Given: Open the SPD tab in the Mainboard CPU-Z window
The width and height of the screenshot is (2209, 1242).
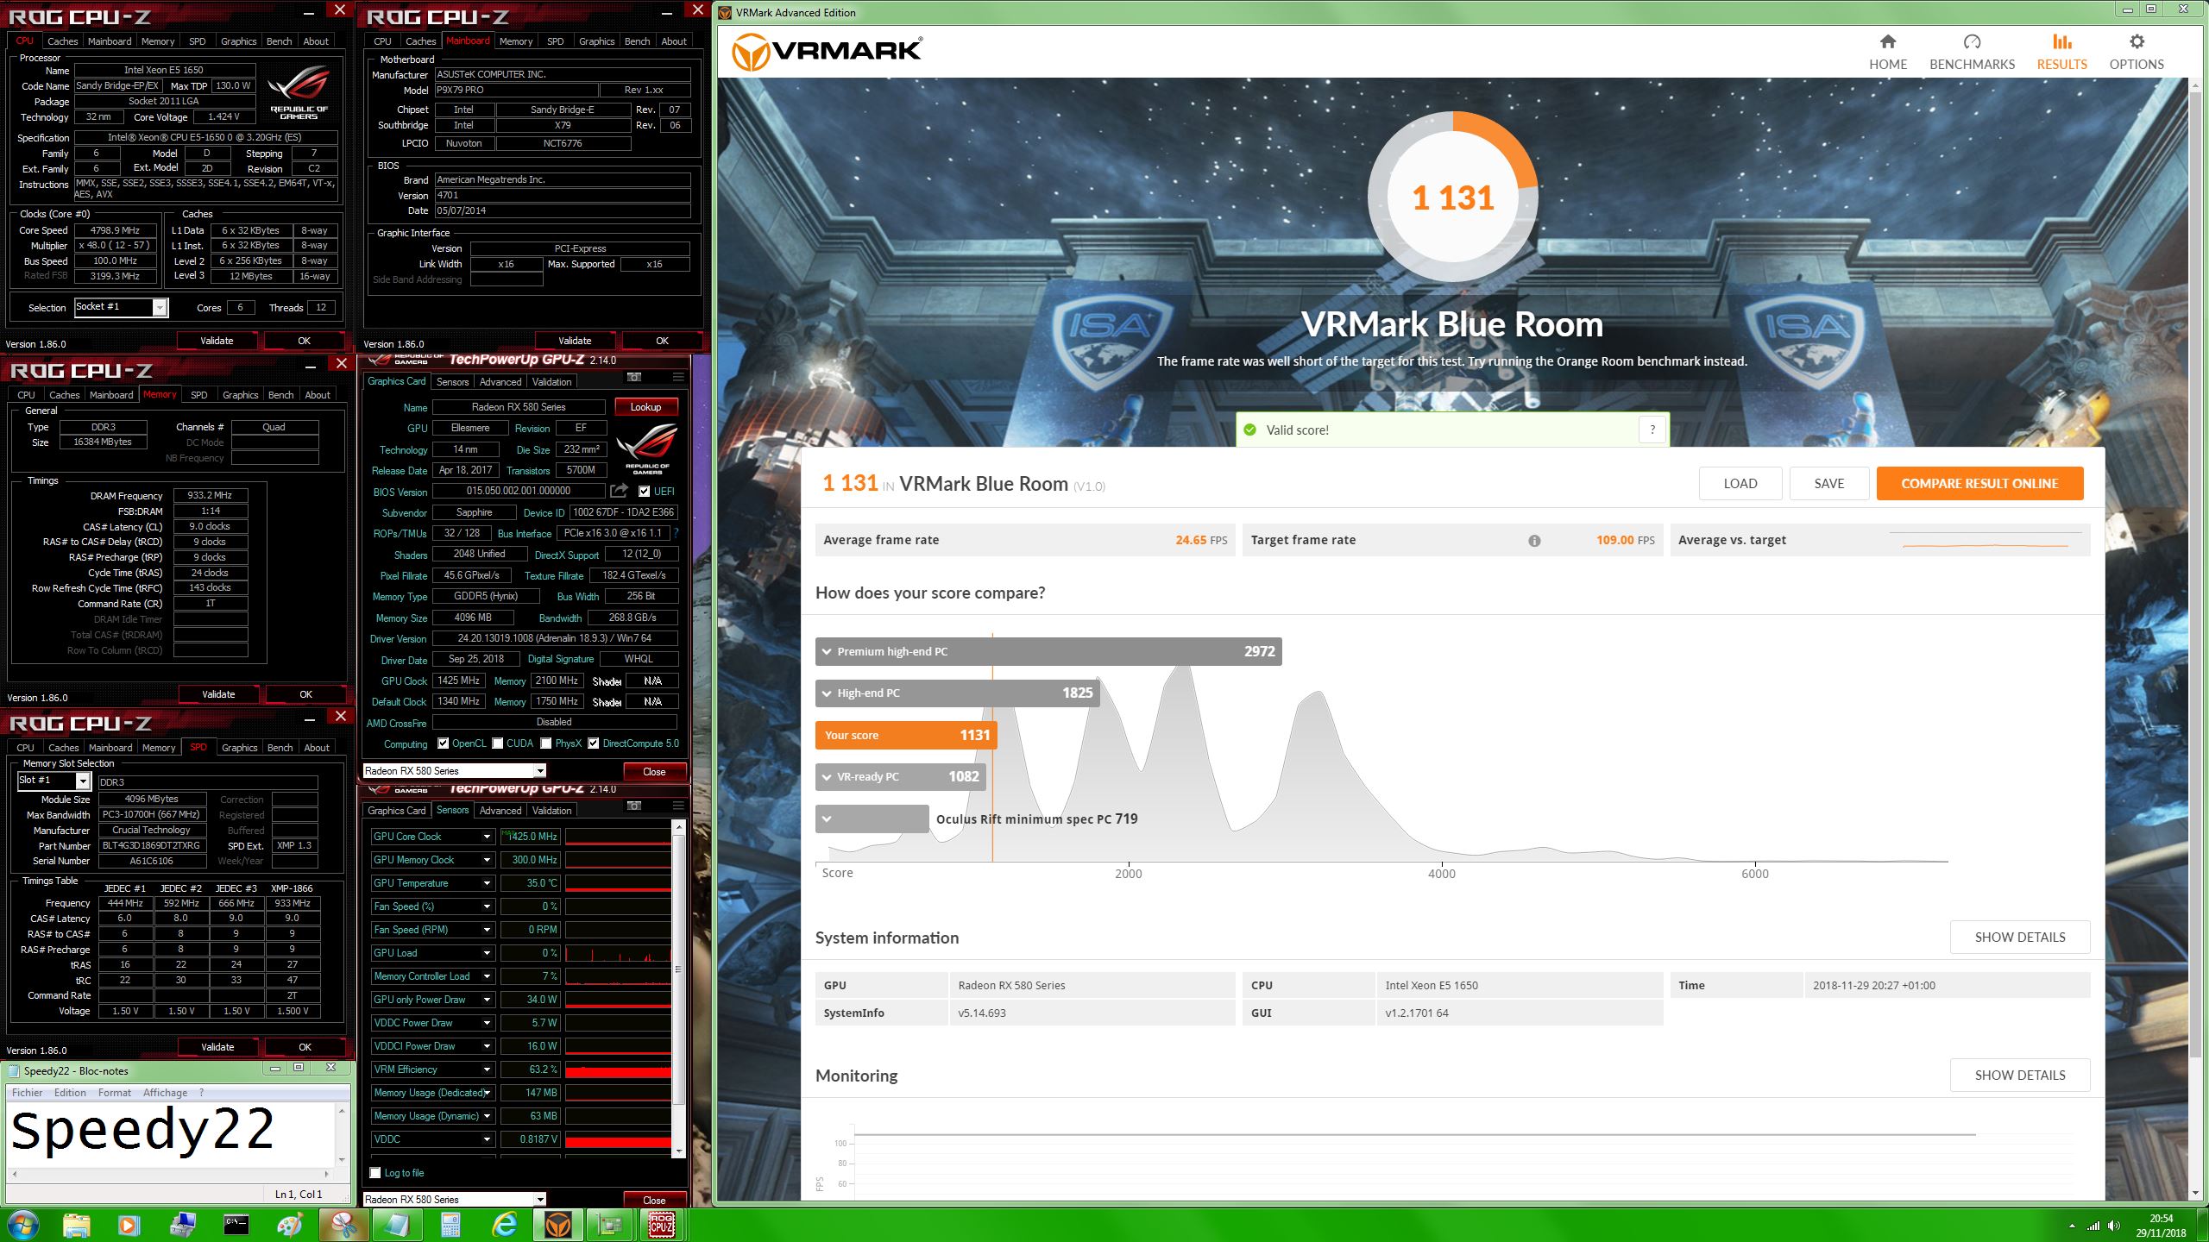Looking at the screenshot, I should 555,41.
